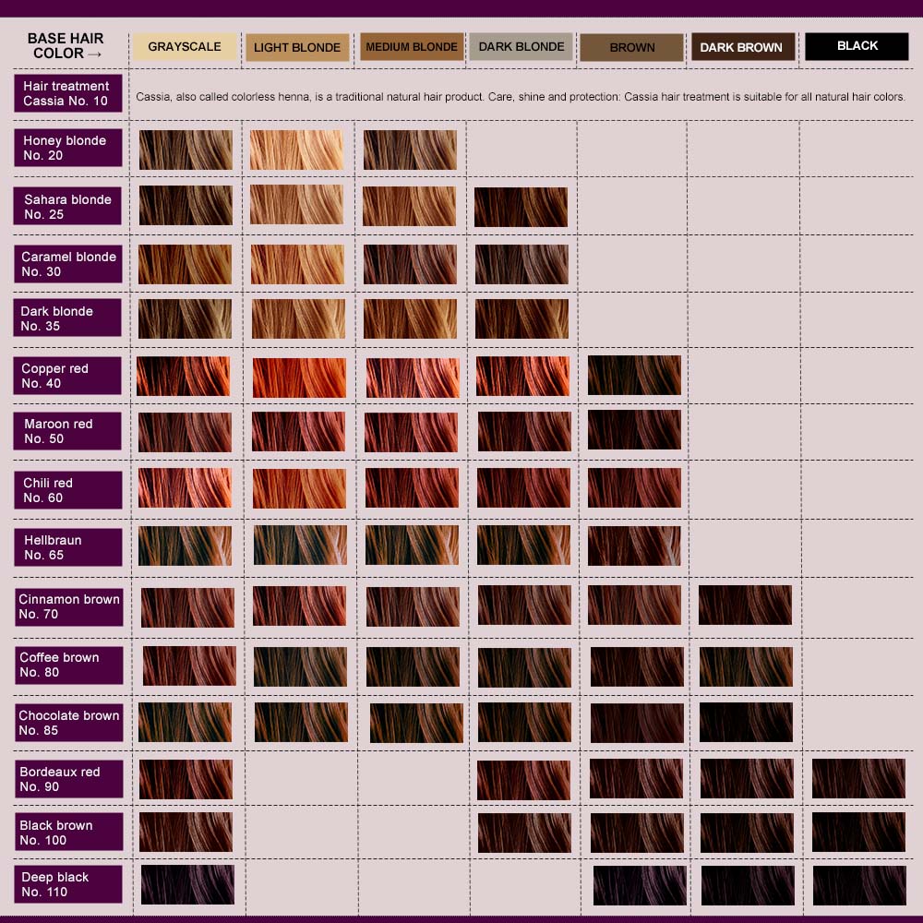The image size is (923, 923).
Task: Pick Honey blonde swatch on medium blonde hair
Action: coord(411,150)
